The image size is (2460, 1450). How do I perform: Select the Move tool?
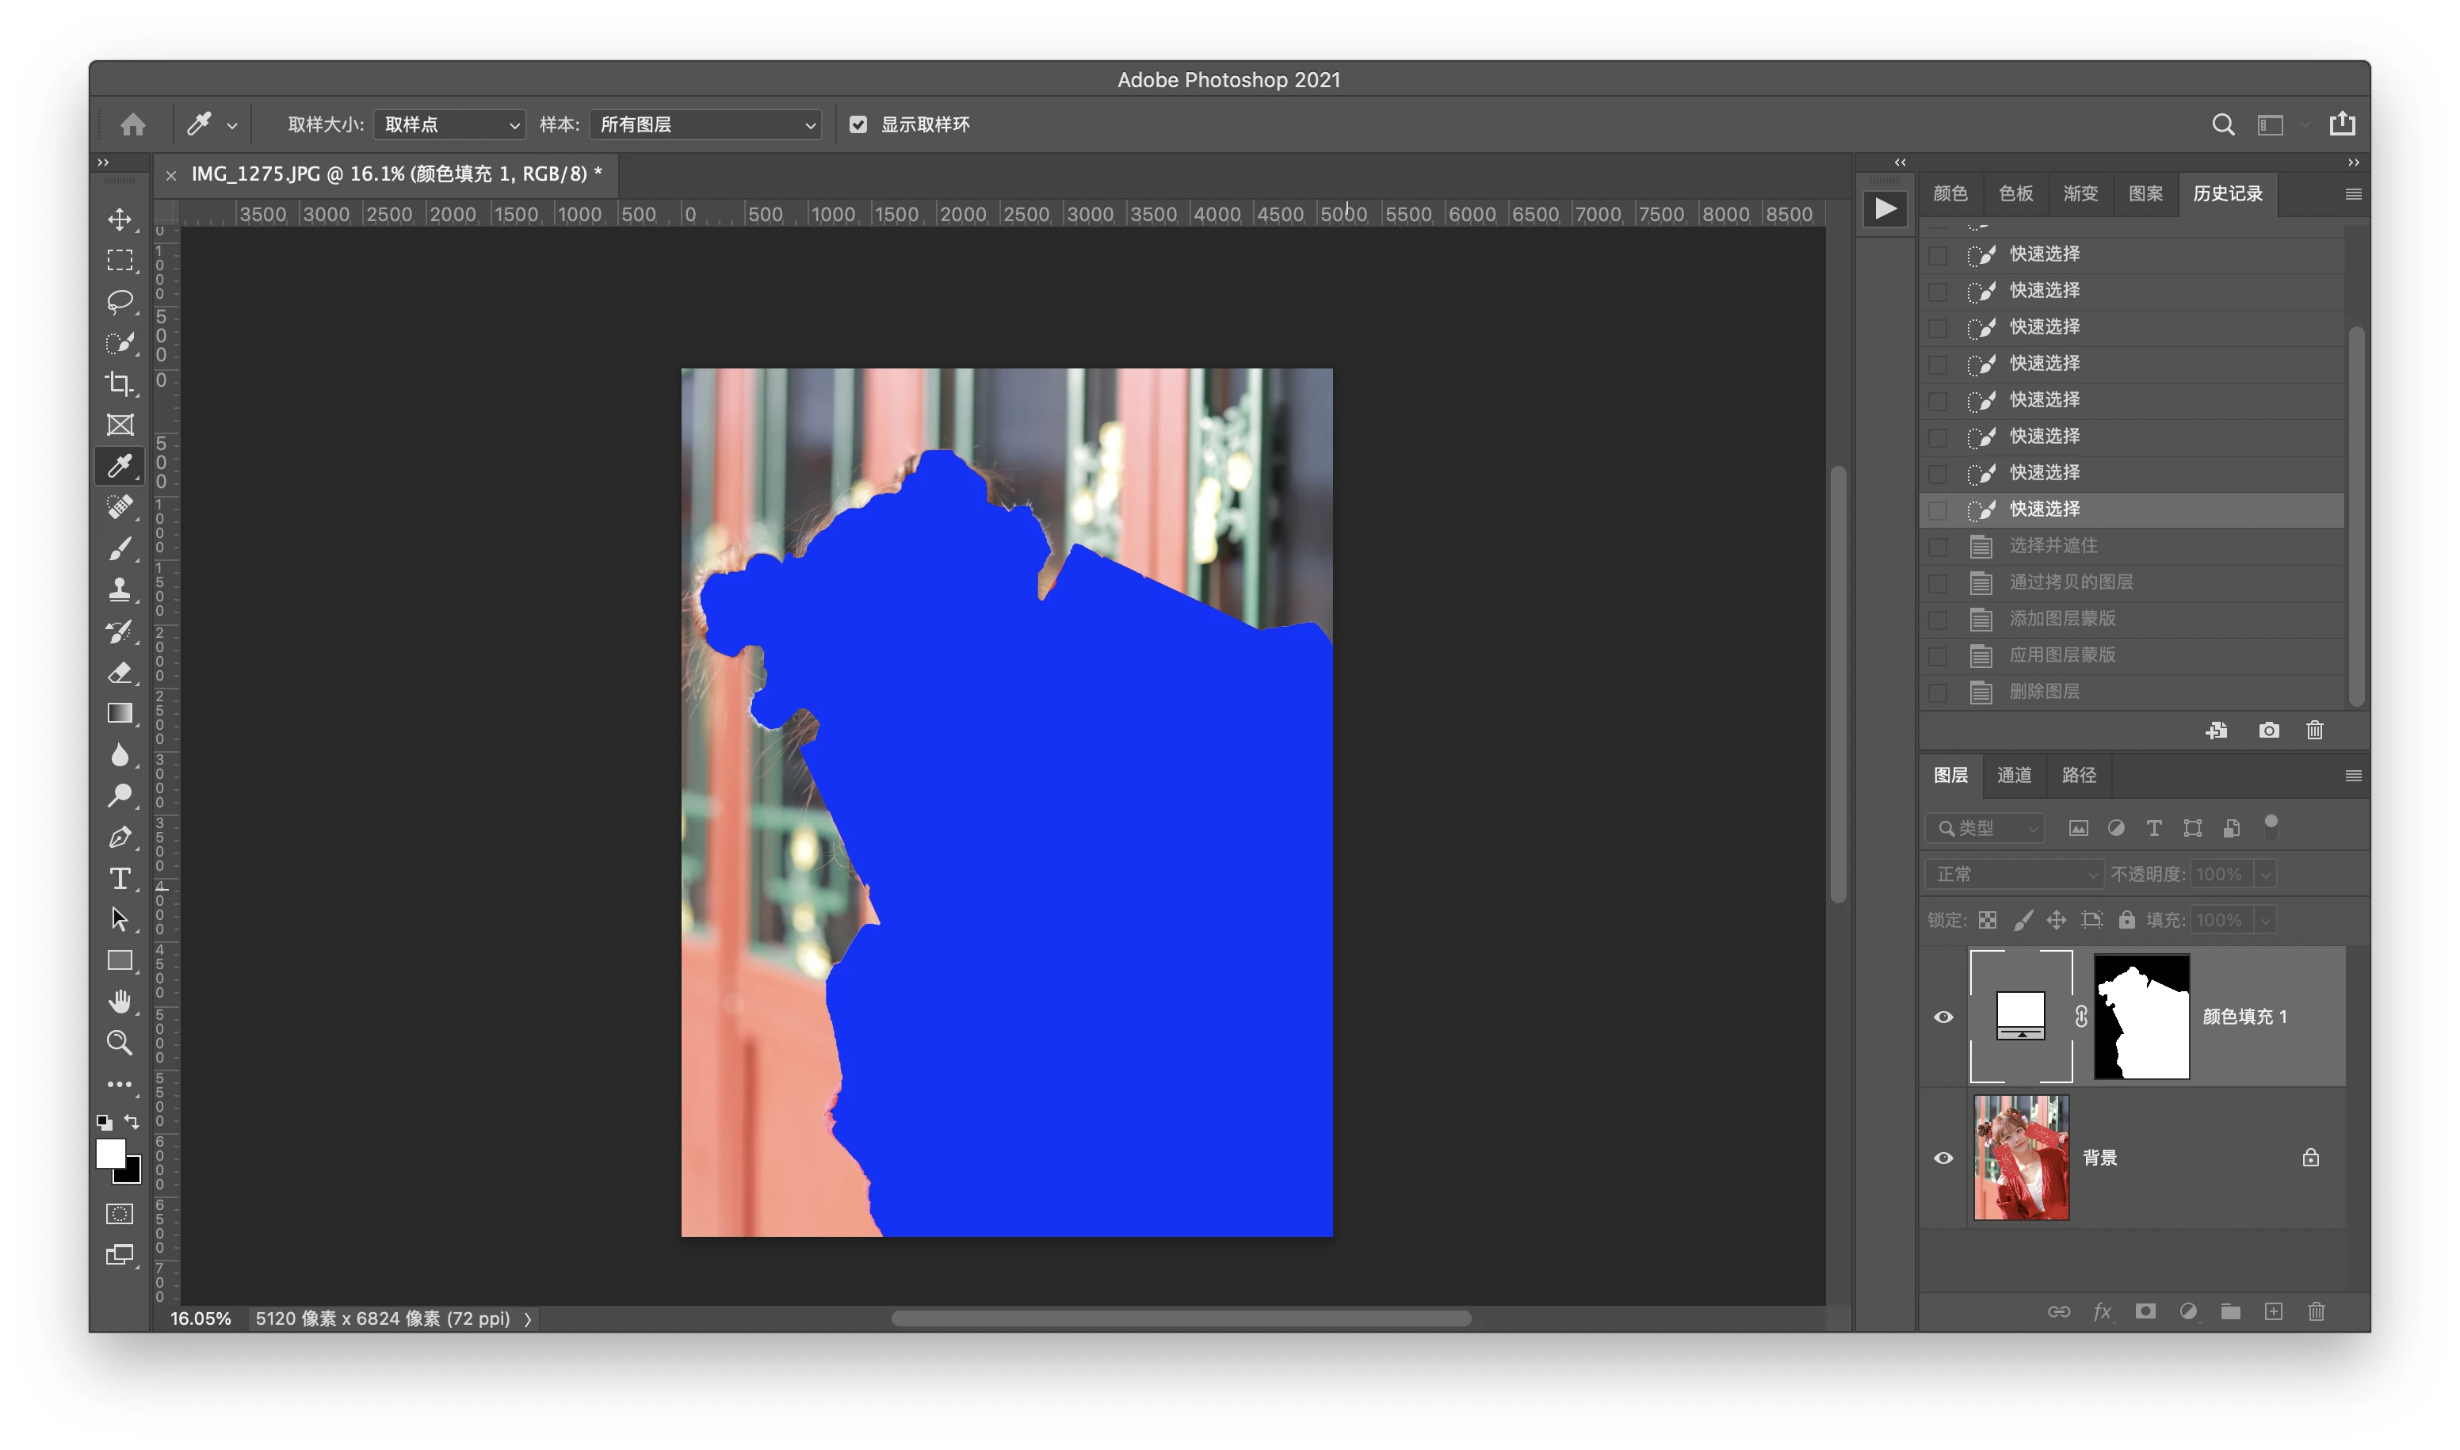[119, 219]
